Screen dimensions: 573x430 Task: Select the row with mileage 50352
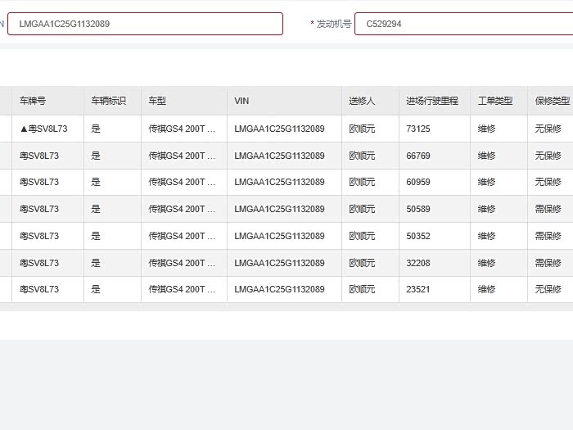point(417,236)
